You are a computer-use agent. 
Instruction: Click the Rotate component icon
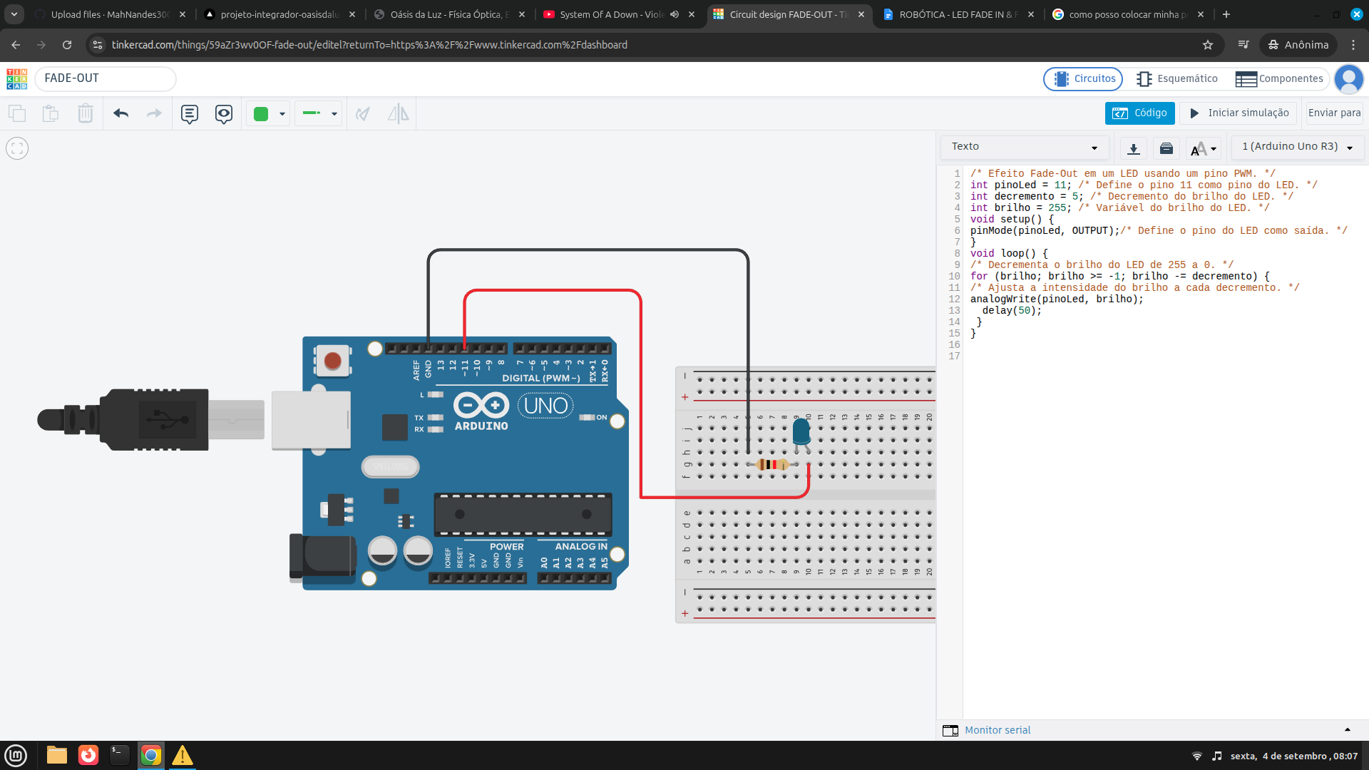click(363, 113)
